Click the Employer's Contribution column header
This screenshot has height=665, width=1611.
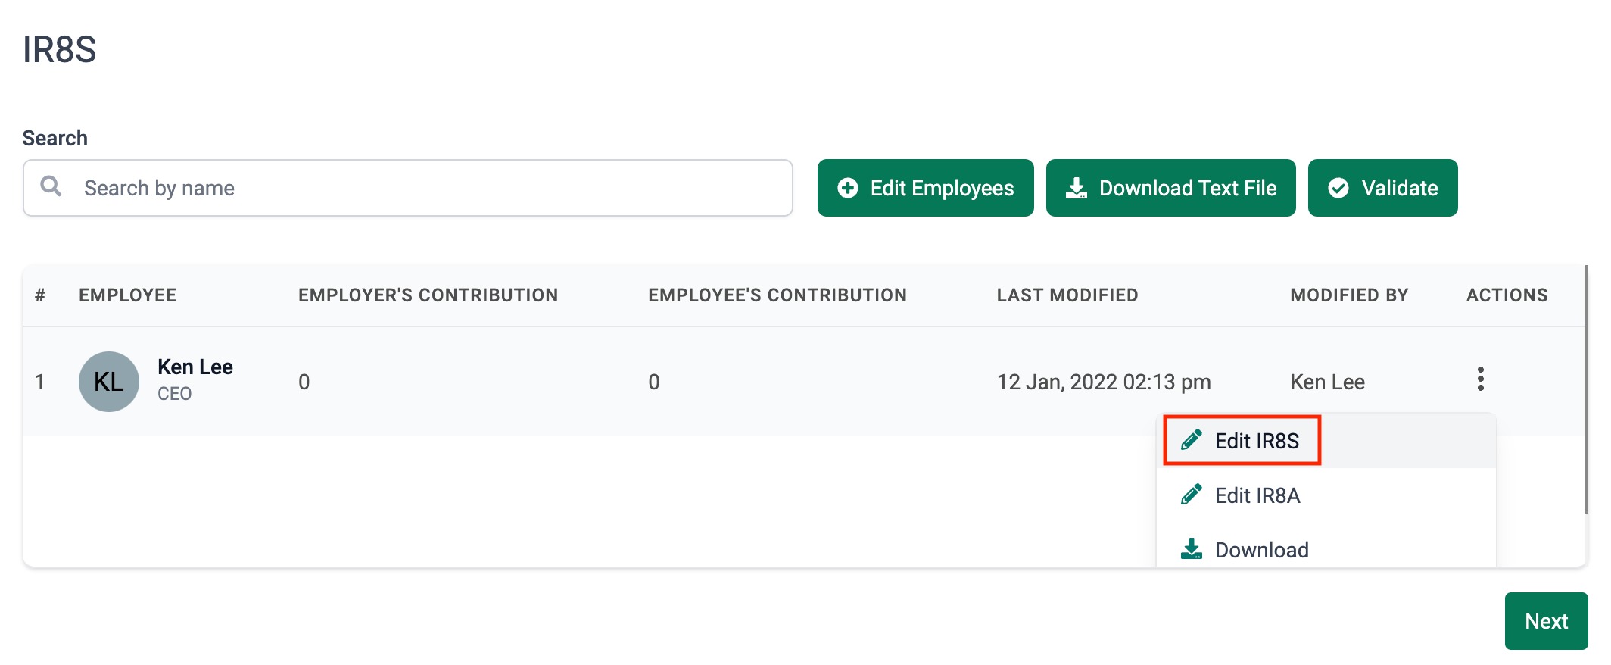point(428,295)
